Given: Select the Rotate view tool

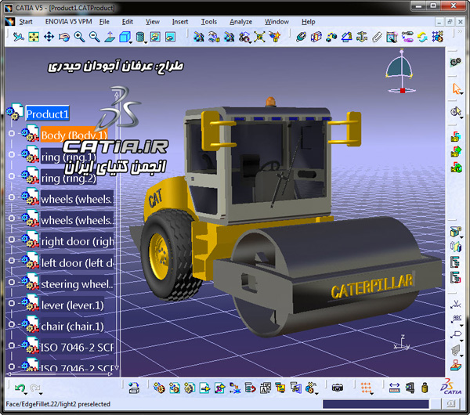Looking at the screenshot, I should point(64,37).
